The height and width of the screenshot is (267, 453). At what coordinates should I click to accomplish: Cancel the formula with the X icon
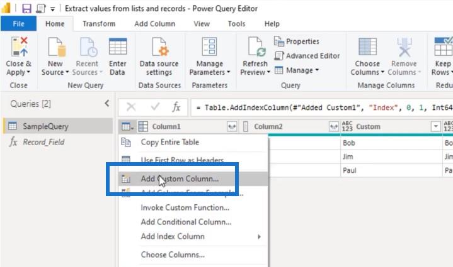pos(131,107)
